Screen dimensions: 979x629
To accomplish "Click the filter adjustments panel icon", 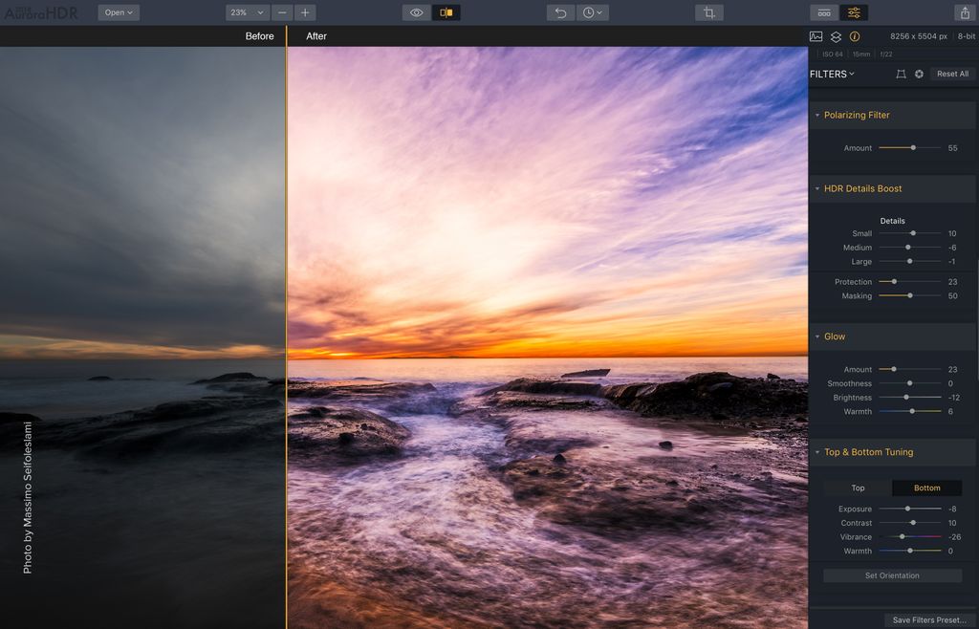I will [853, 12].
